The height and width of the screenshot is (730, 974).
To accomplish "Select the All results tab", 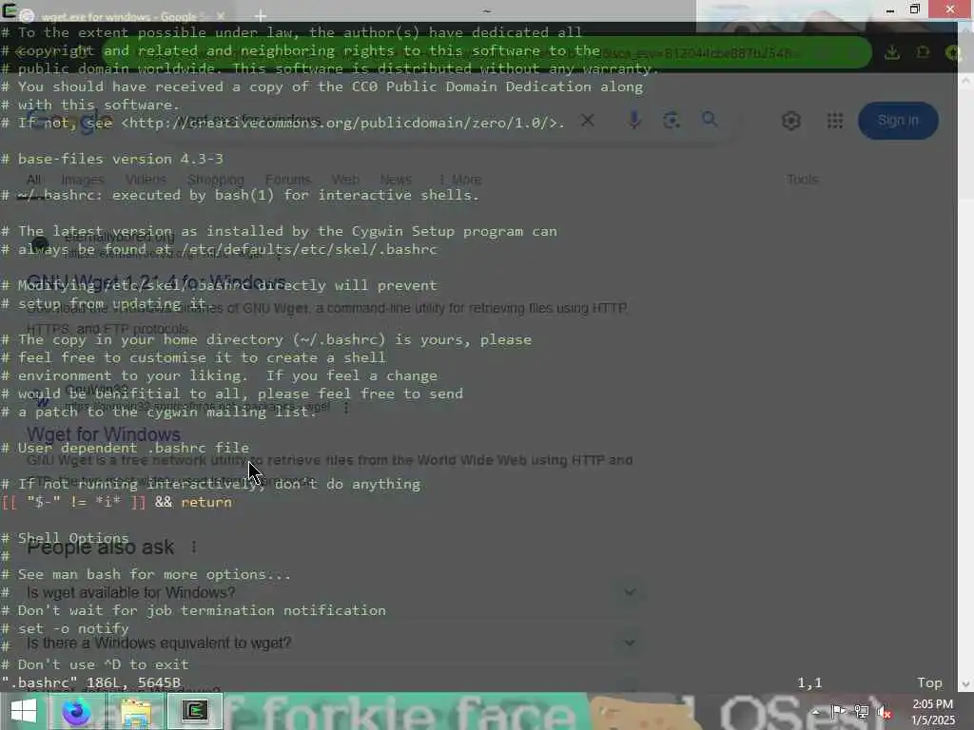I will pos(33,180).
